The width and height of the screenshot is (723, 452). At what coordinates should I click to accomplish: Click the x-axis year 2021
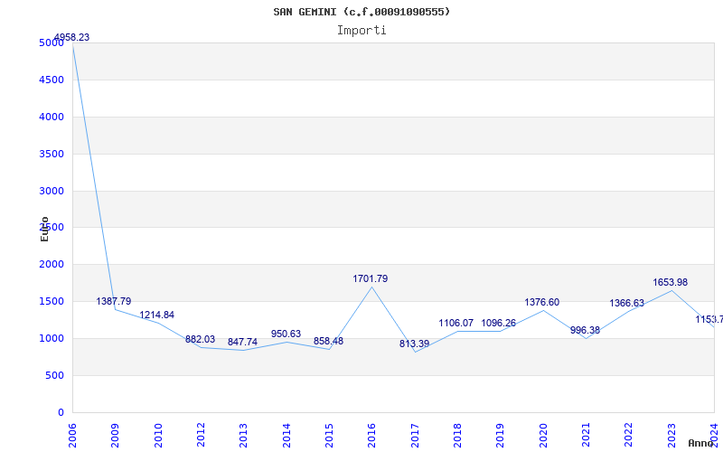click(x=586, y=435)
